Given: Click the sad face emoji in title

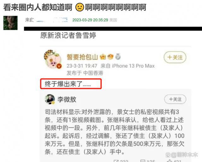Looking at the screenshot, I should click(x=80, y=7).
